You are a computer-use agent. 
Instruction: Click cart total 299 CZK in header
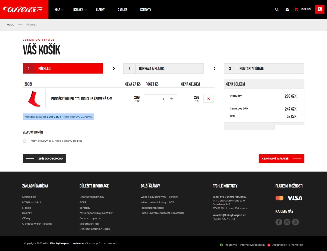coord(306,9)
